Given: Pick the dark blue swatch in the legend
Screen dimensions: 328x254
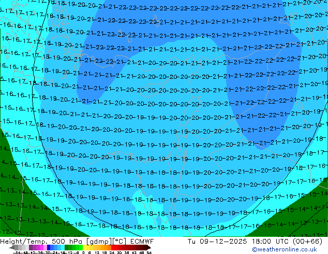Looking at the screenshot, I should pos(49,247).
